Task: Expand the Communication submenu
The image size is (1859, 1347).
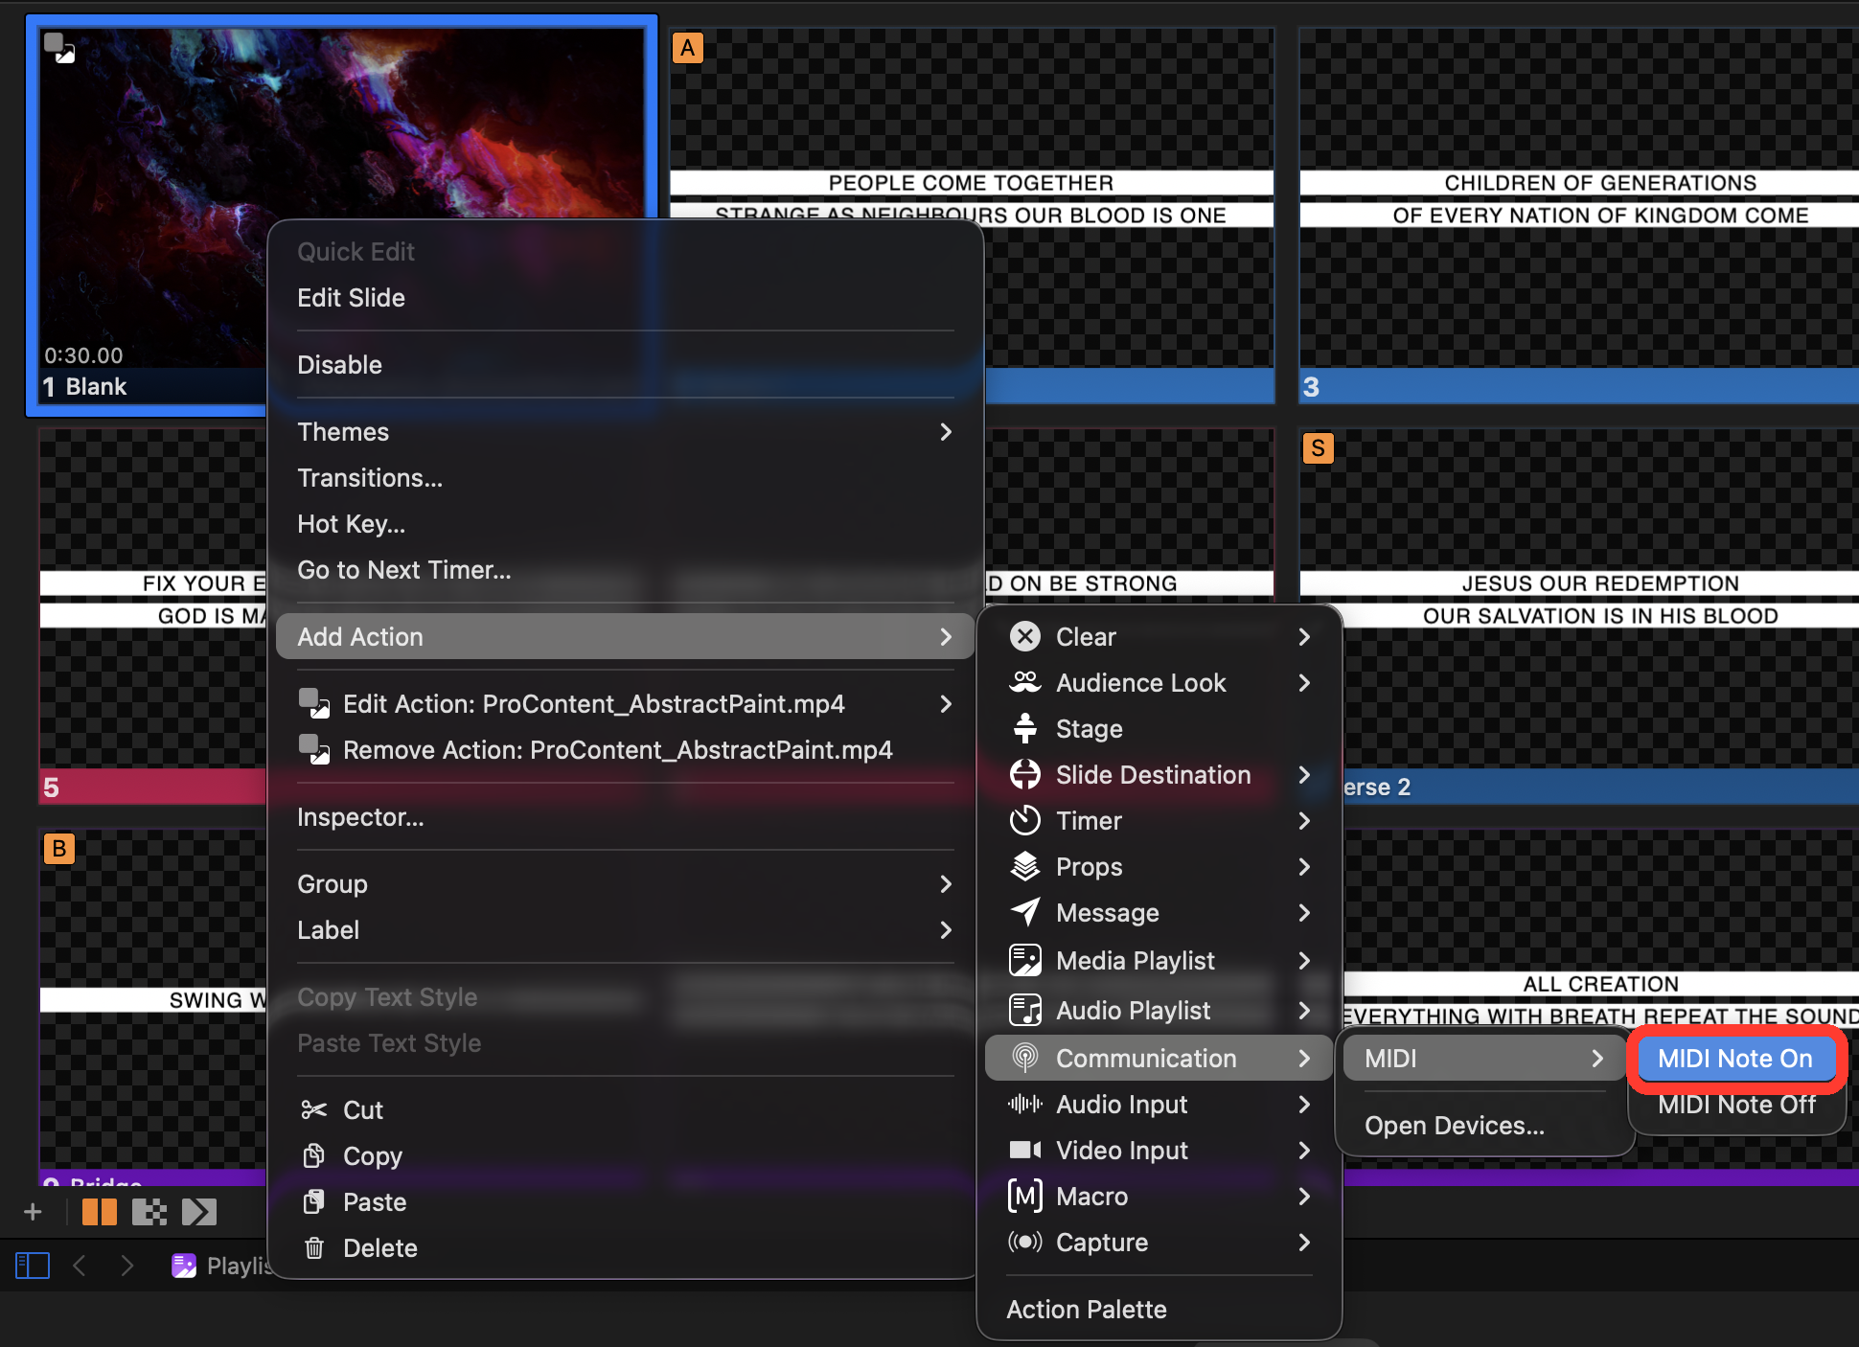Action: (1159, 1059)
